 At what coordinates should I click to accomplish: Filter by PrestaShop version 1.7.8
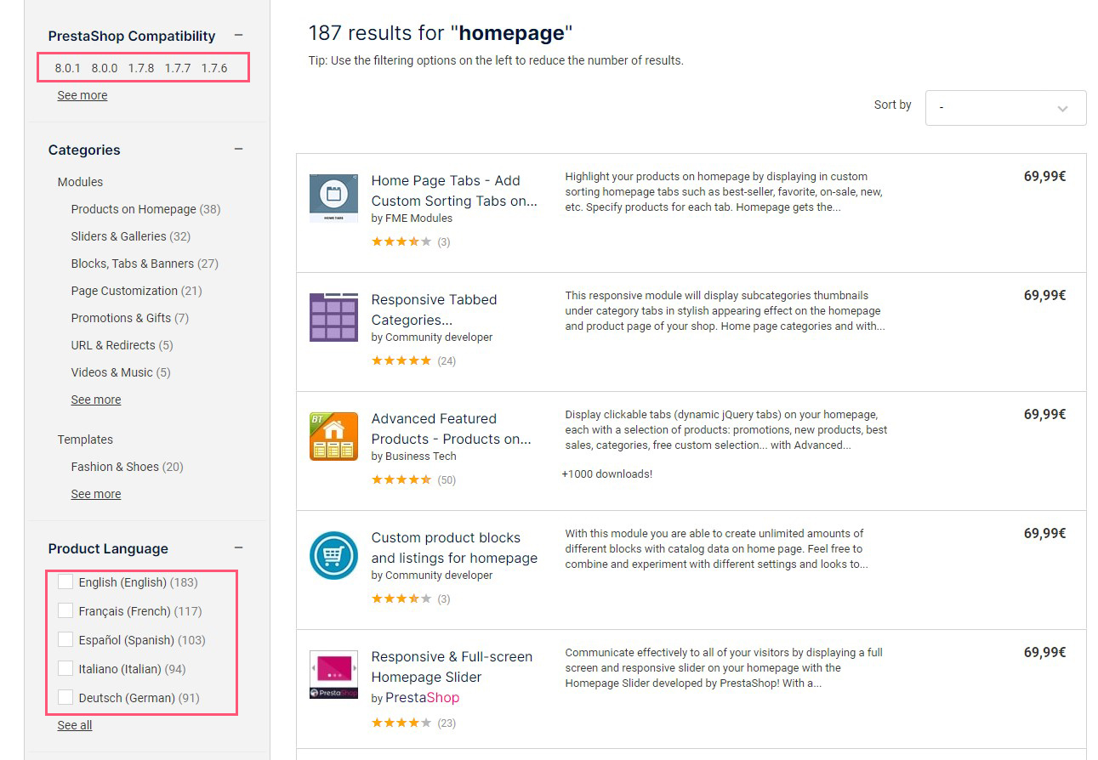click(x=141, y=68)
